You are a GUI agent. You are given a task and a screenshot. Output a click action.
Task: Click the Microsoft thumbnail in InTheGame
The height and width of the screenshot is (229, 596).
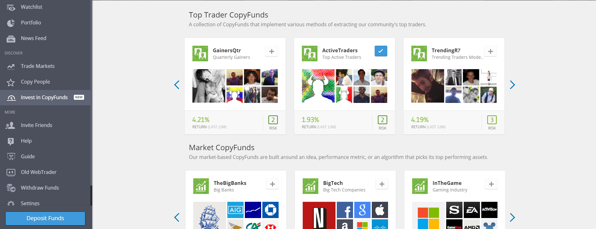point(428,216)
